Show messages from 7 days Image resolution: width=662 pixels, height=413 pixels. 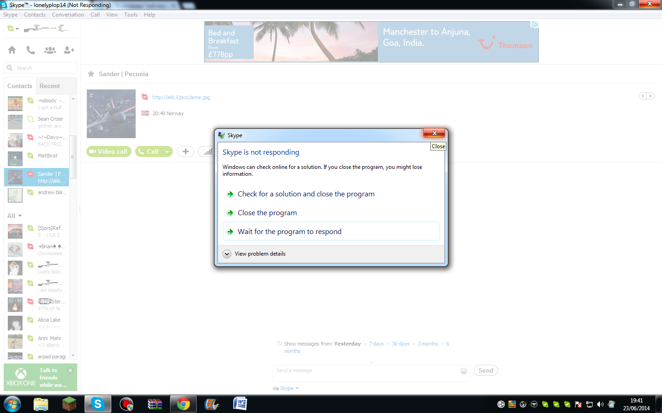(376, 344)
